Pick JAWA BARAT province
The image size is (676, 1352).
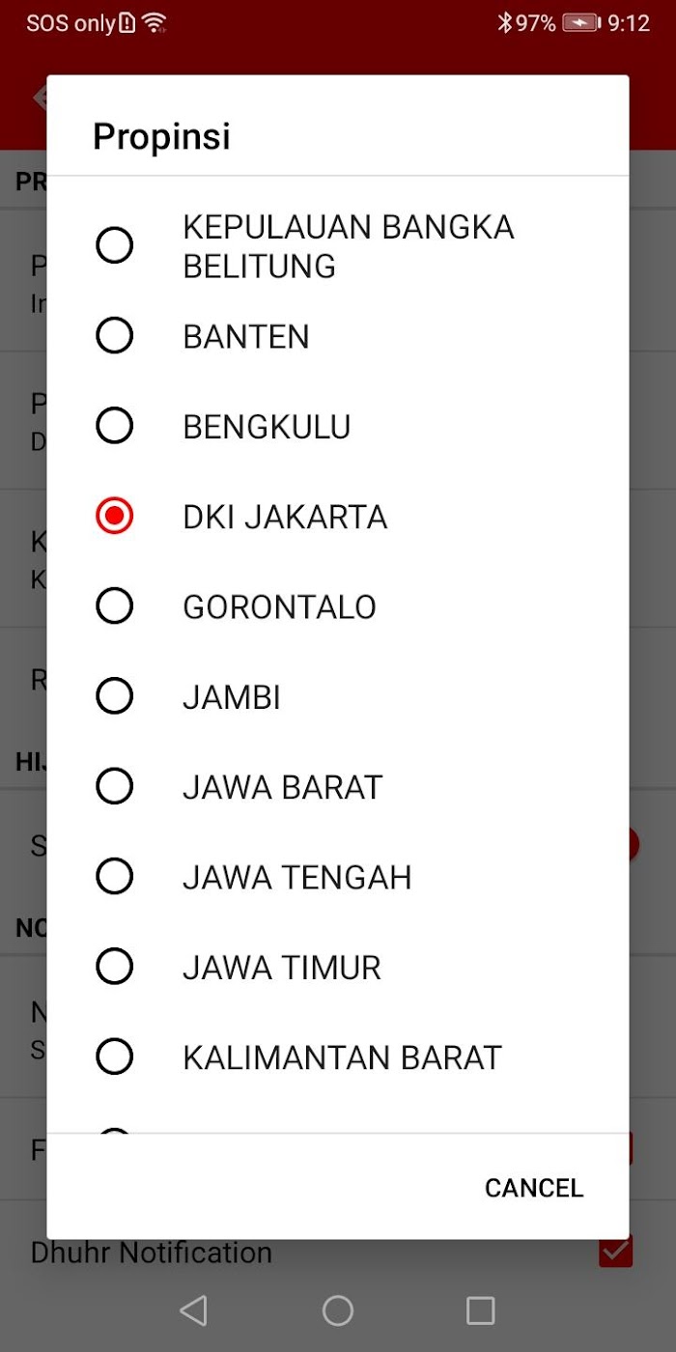click(338, 787)
